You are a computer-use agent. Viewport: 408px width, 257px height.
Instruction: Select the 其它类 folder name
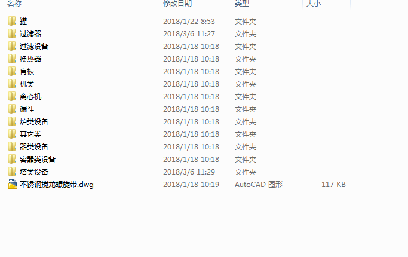click(x=30, y=134)
